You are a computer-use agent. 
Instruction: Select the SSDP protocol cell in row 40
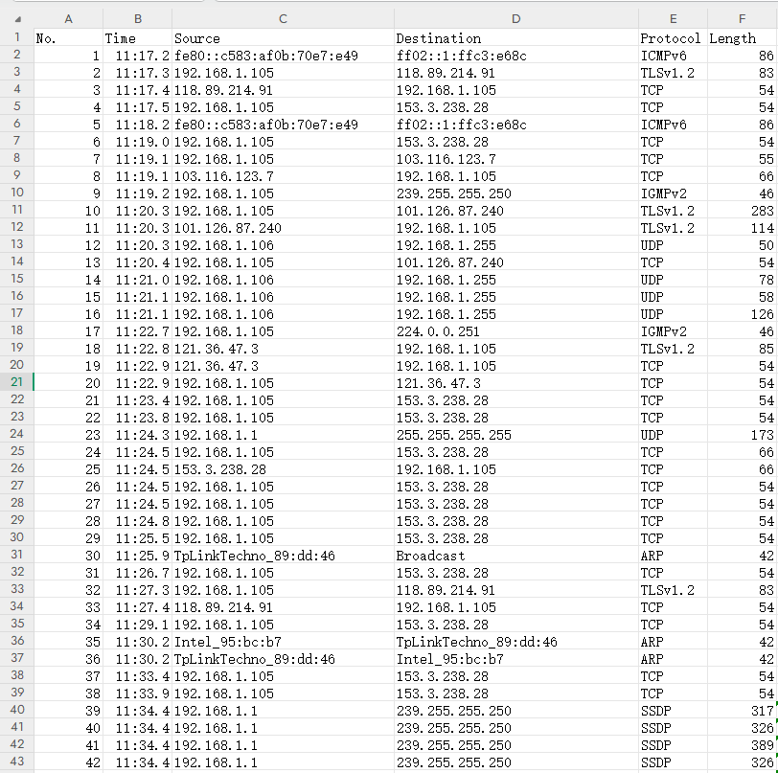click(x=672, y=711)
